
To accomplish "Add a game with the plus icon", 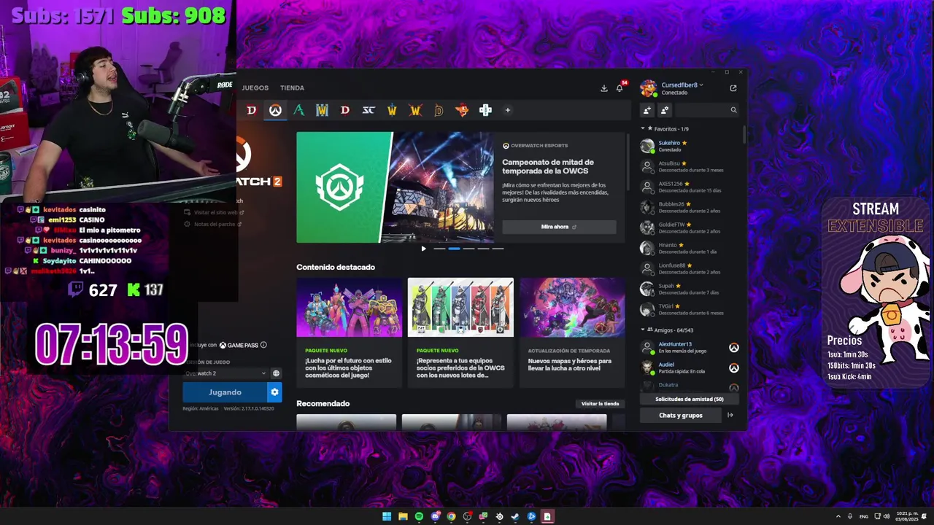I will pyautogui.click(x=508, y=110).
